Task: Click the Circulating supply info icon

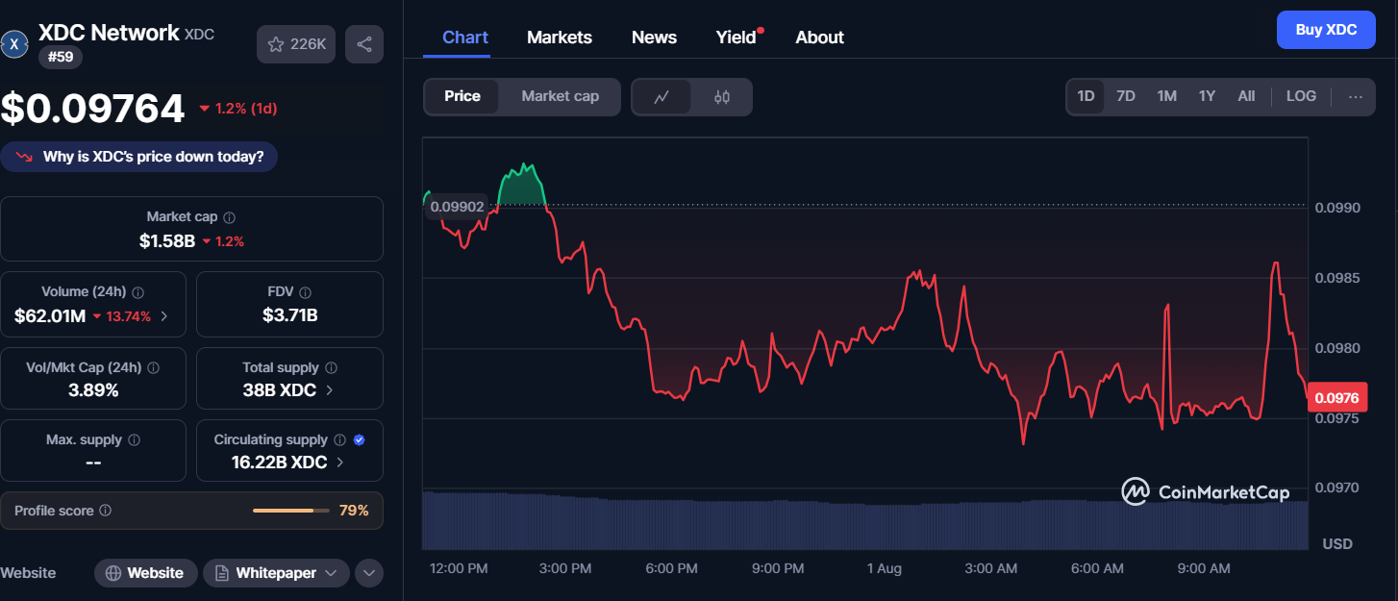Action: (339, 439)
